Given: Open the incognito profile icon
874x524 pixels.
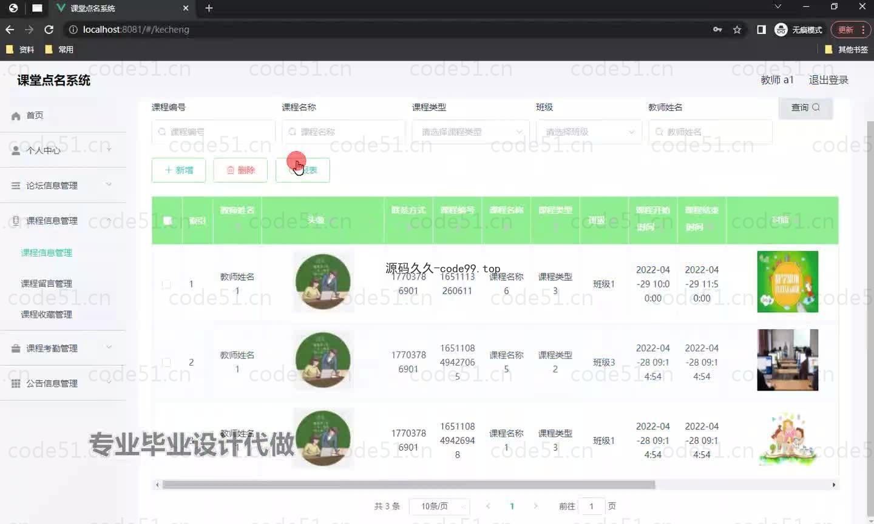Looking at the screenshot, I should [x=798, y=29].
